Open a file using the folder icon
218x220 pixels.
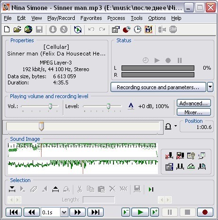pos(17,29)
